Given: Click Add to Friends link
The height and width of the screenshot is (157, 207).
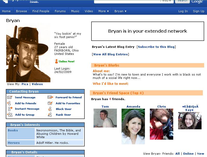Looking at the screenshot, I should pyautogui.click(x=26, y=103).
